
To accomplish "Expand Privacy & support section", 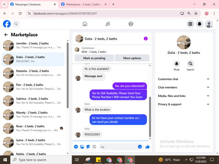I will tap(184, 104).
